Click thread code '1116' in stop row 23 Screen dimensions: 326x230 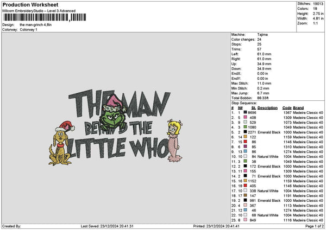point(287,220)
